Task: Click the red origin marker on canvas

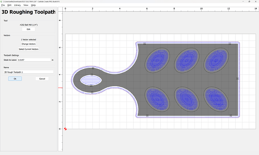Action: (x=65, y=129)
